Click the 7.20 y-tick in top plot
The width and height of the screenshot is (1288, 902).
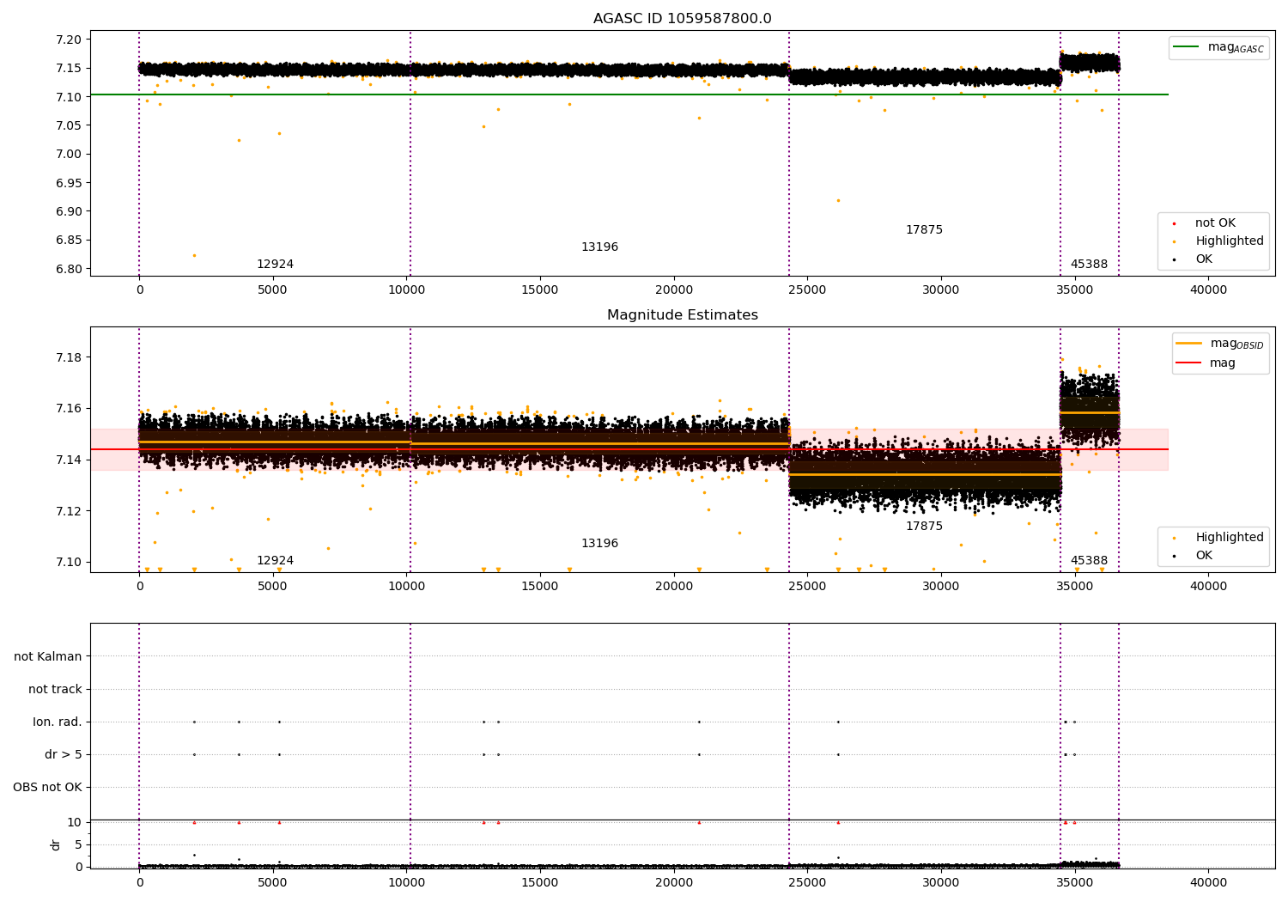click(68, 40)
